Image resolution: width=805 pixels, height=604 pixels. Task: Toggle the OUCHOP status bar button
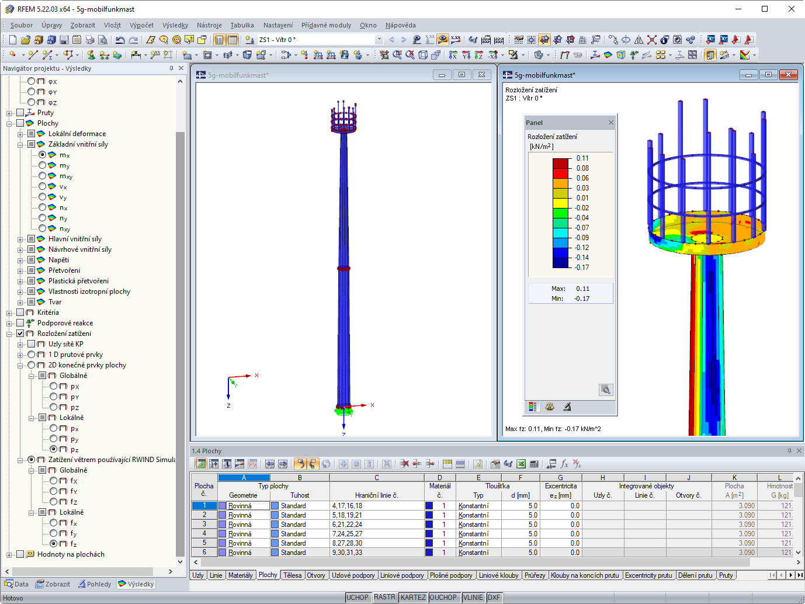[443, 598]
